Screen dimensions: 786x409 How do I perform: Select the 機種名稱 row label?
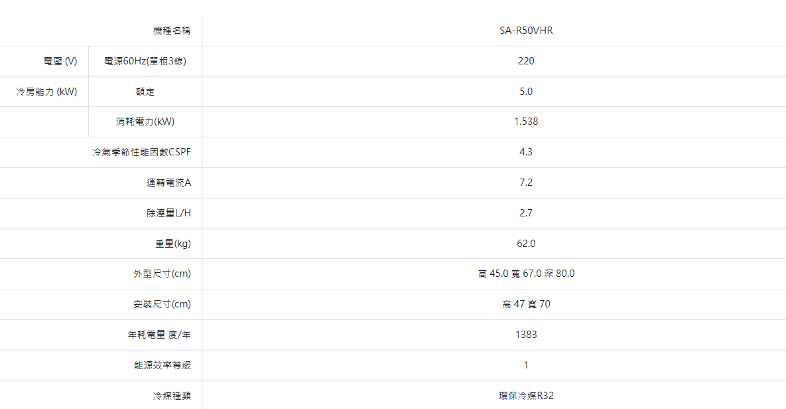click(172, 31)
